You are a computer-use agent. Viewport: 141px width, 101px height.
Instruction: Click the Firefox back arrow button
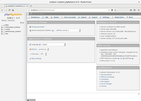pyautogui.click(x=2, y=10)
